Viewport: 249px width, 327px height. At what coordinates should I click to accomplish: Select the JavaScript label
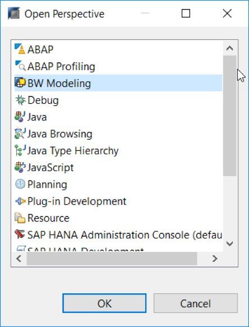[50, 168]
